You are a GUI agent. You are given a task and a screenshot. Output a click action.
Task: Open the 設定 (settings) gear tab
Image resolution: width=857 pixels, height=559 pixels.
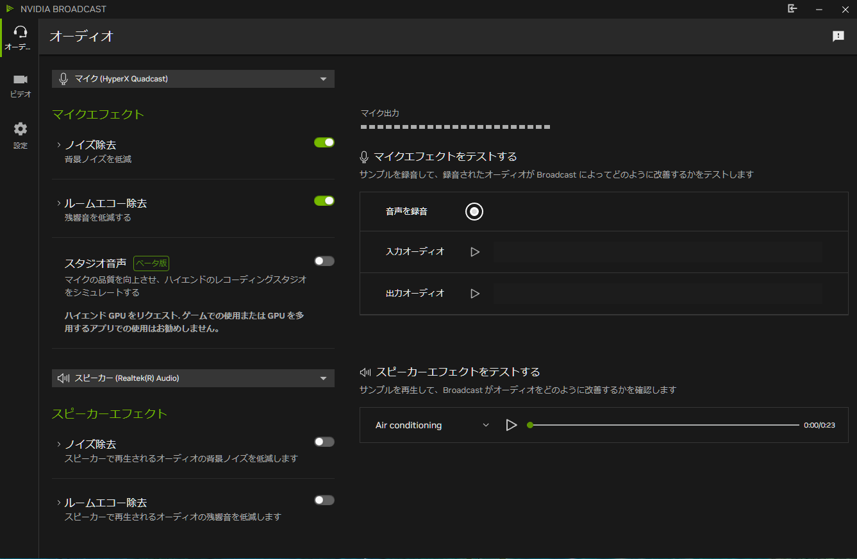20,136
